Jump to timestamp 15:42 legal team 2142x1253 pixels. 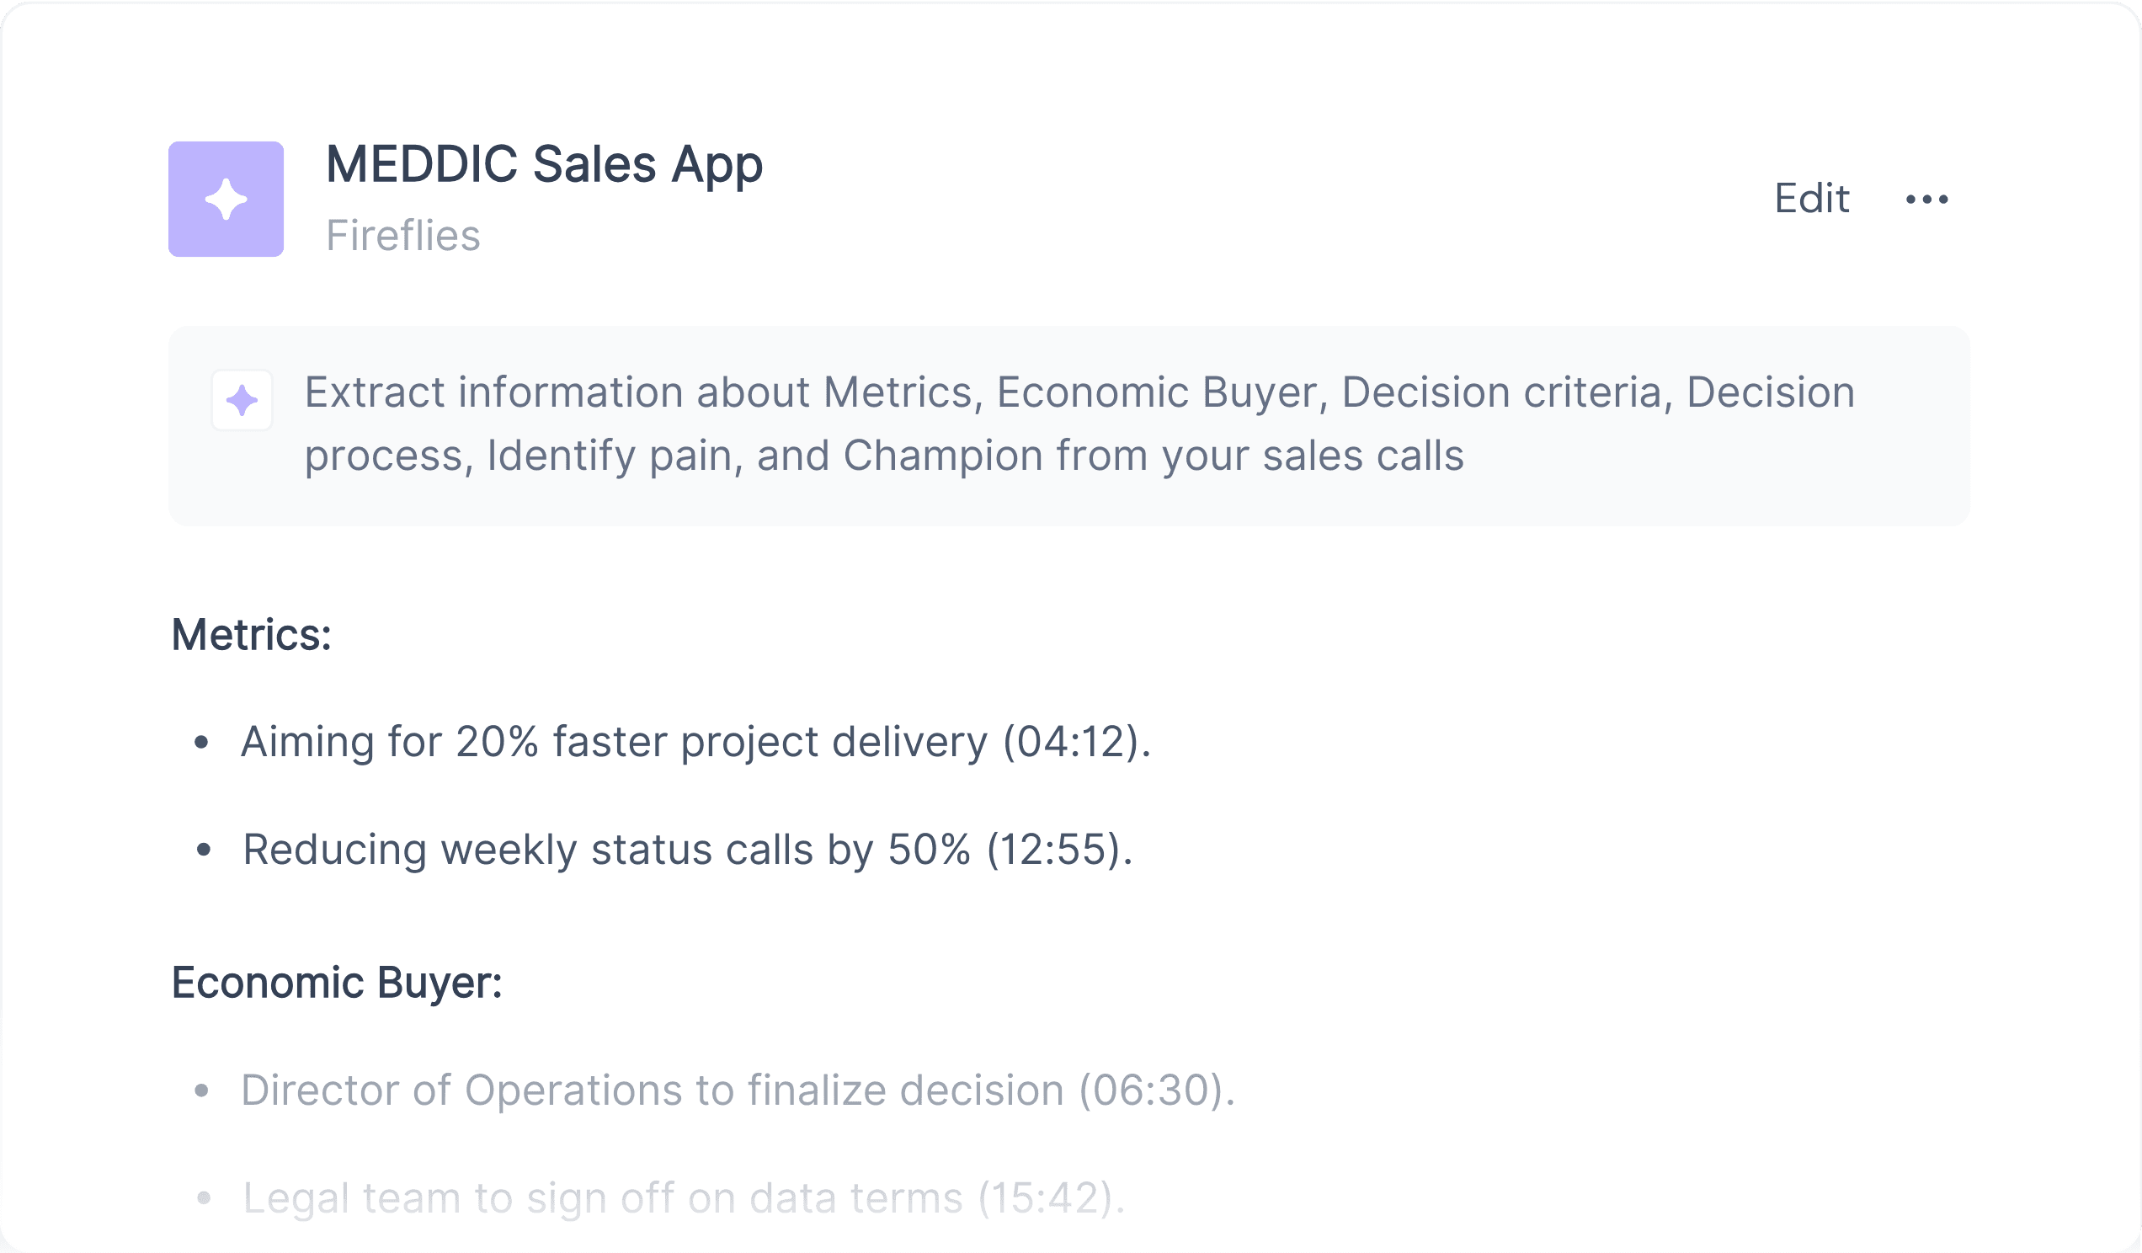click(x=1047, y=1198)
